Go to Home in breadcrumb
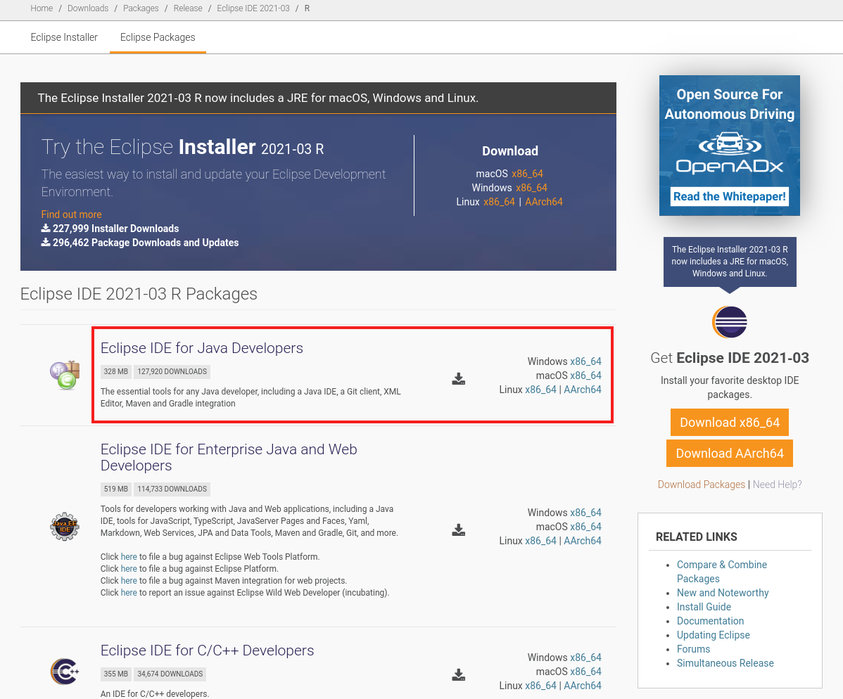The width and height of the screenshot is (843, 699). pyautogui.click(x=42, y=8)
